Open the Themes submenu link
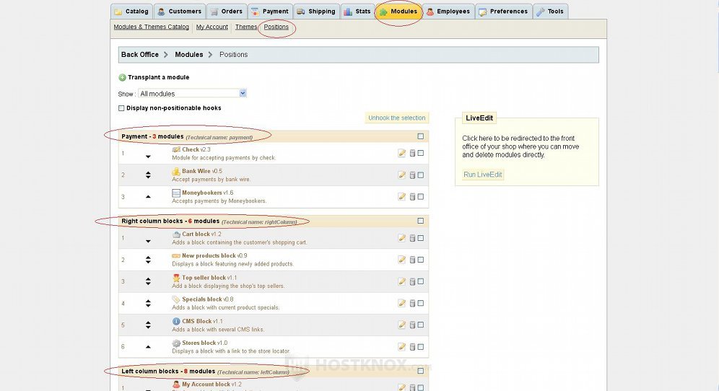This screenshot has width=719, height=391. [245, 27]
